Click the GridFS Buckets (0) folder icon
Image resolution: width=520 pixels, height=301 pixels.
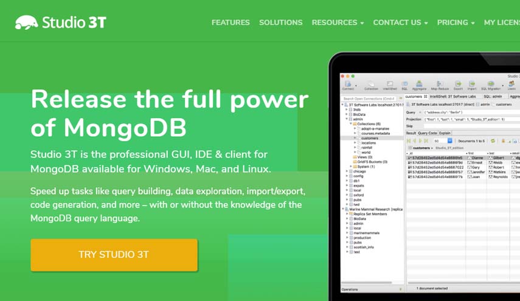[x=355, y=162]
